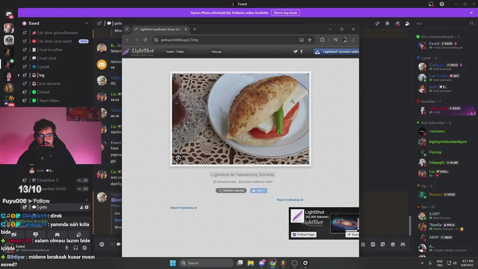The height and width of the screenshot is (269, 478).
Task: Toggle the Discord member list
Action: [407, 23]
